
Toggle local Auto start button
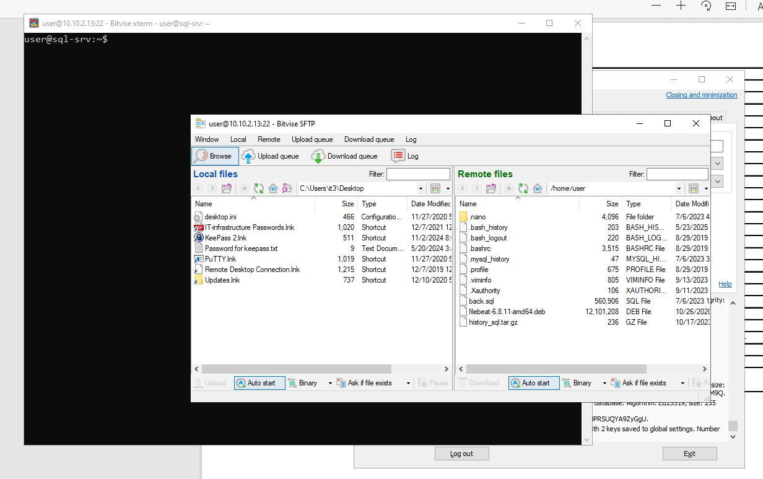[x=259, y=383]
